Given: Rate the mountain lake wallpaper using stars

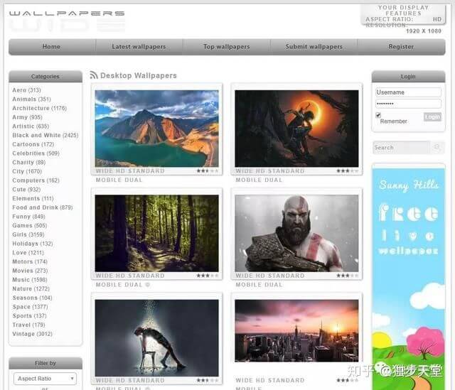Looking at the screenshot, I should click(x=208, y=170).
